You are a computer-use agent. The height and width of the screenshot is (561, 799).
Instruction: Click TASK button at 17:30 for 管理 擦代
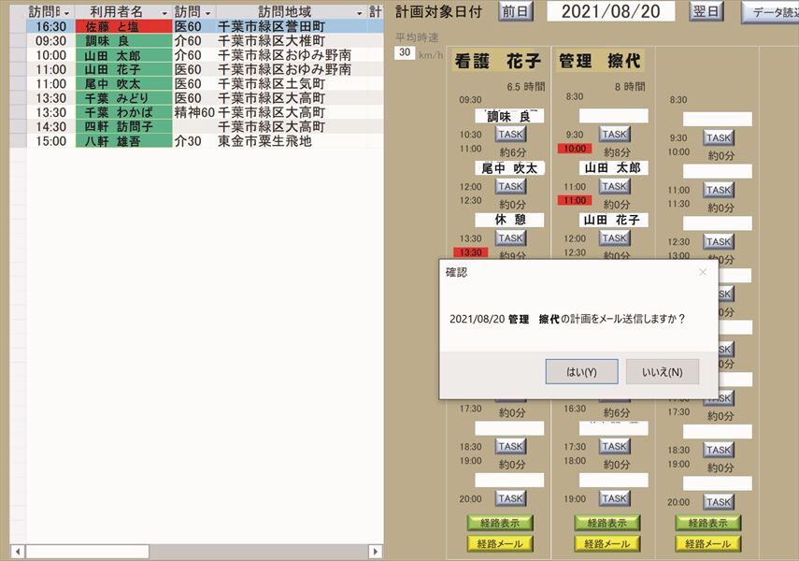pos(615,446)
